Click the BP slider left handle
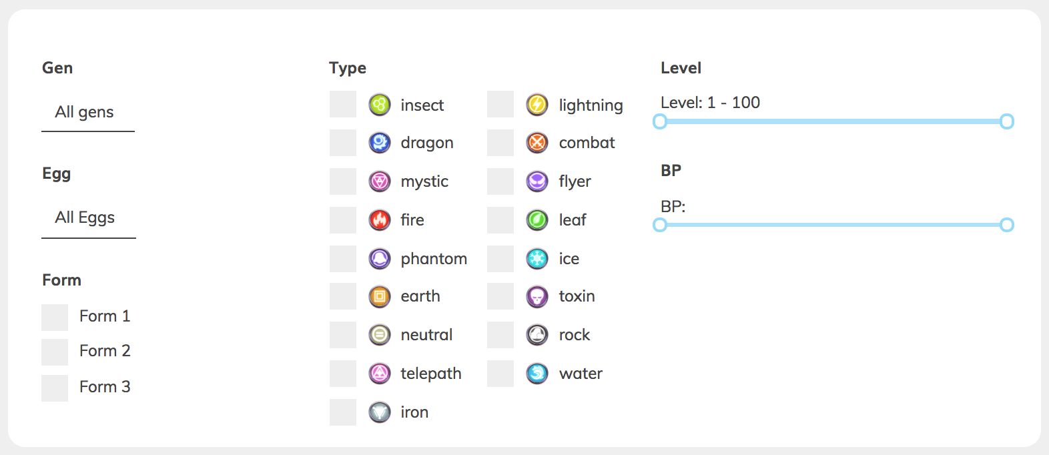 pos(660,225)
